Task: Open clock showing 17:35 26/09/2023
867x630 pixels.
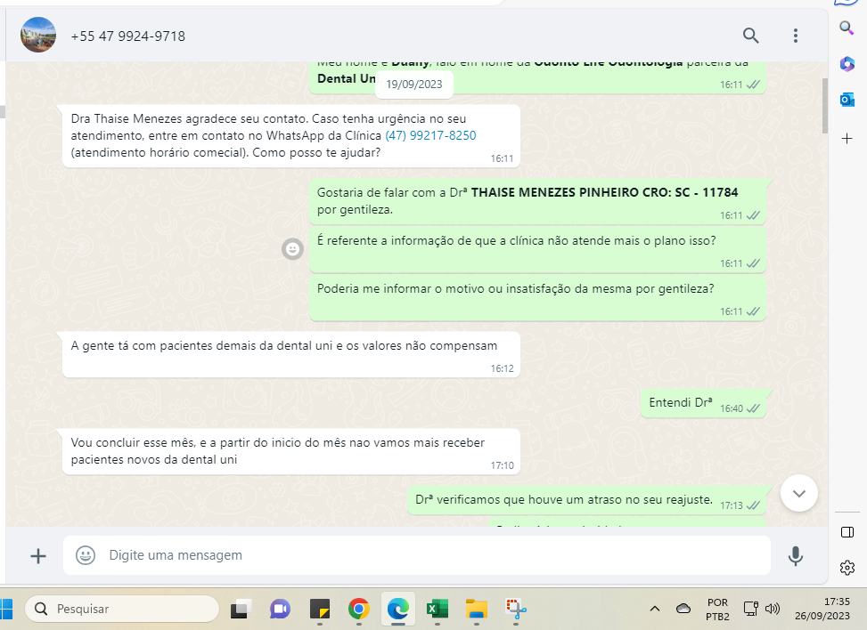Action: coord(822,609)
